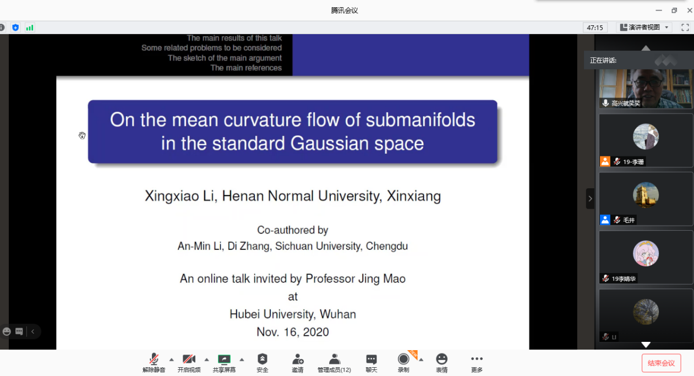Select the 毛井 participant video tile
Viewport: 694px width, 376px height.
[646, 199]
